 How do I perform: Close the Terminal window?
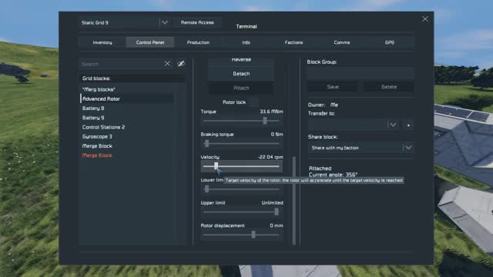pyautogui.click(x=425, y=19)
